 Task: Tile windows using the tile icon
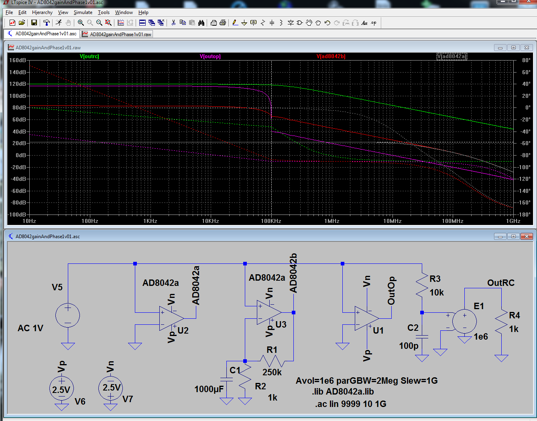pyautogui.click(x=142, y=23)
